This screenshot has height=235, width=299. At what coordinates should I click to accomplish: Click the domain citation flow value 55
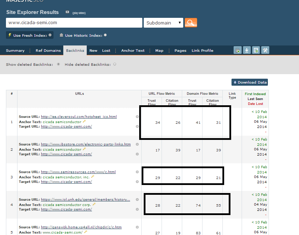click(218, 205)
